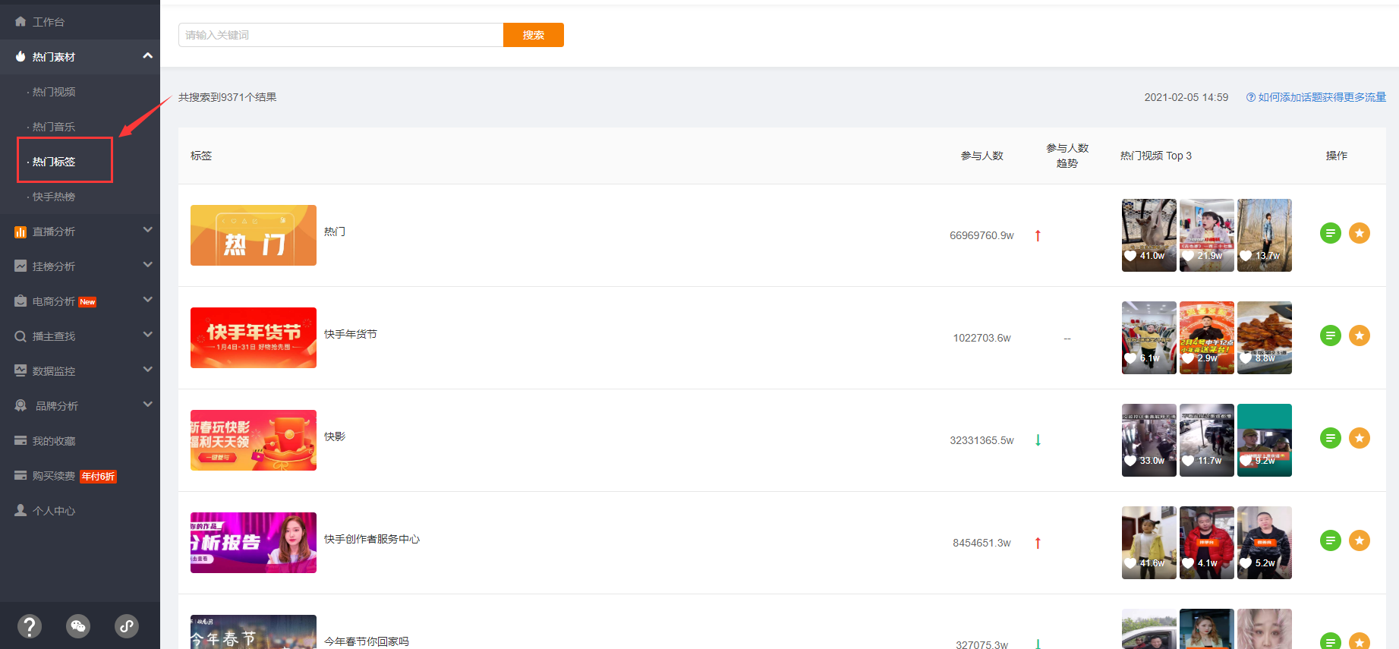Screen dimensions: 1399x649
Task: Expand the 数据监控 menu chevron
Action: click(147, 370)
